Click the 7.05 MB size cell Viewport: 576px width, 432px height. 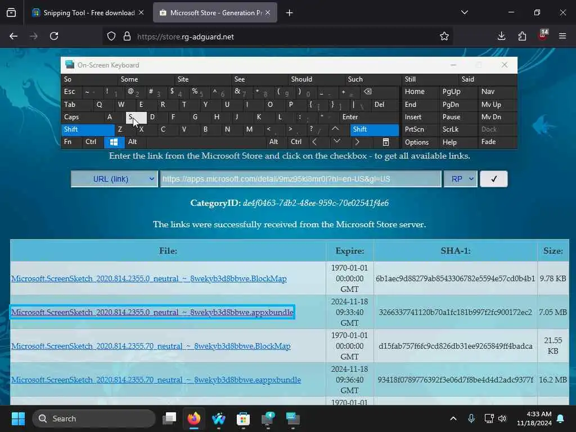coord(553,312)
